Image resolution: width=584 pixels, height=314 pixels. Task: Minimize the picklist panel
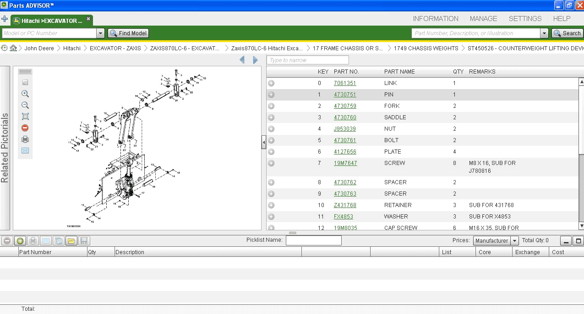point(566,241)
